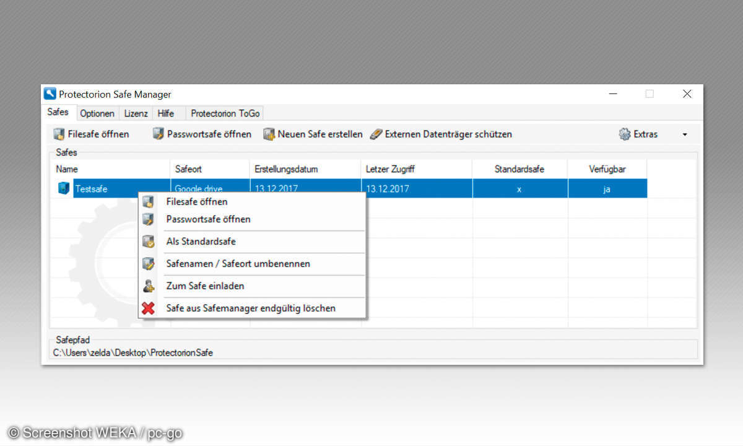Screen dimensions: 743x446
Task: Click the ja value in Verfügbar column
Action: pos(607,189)
